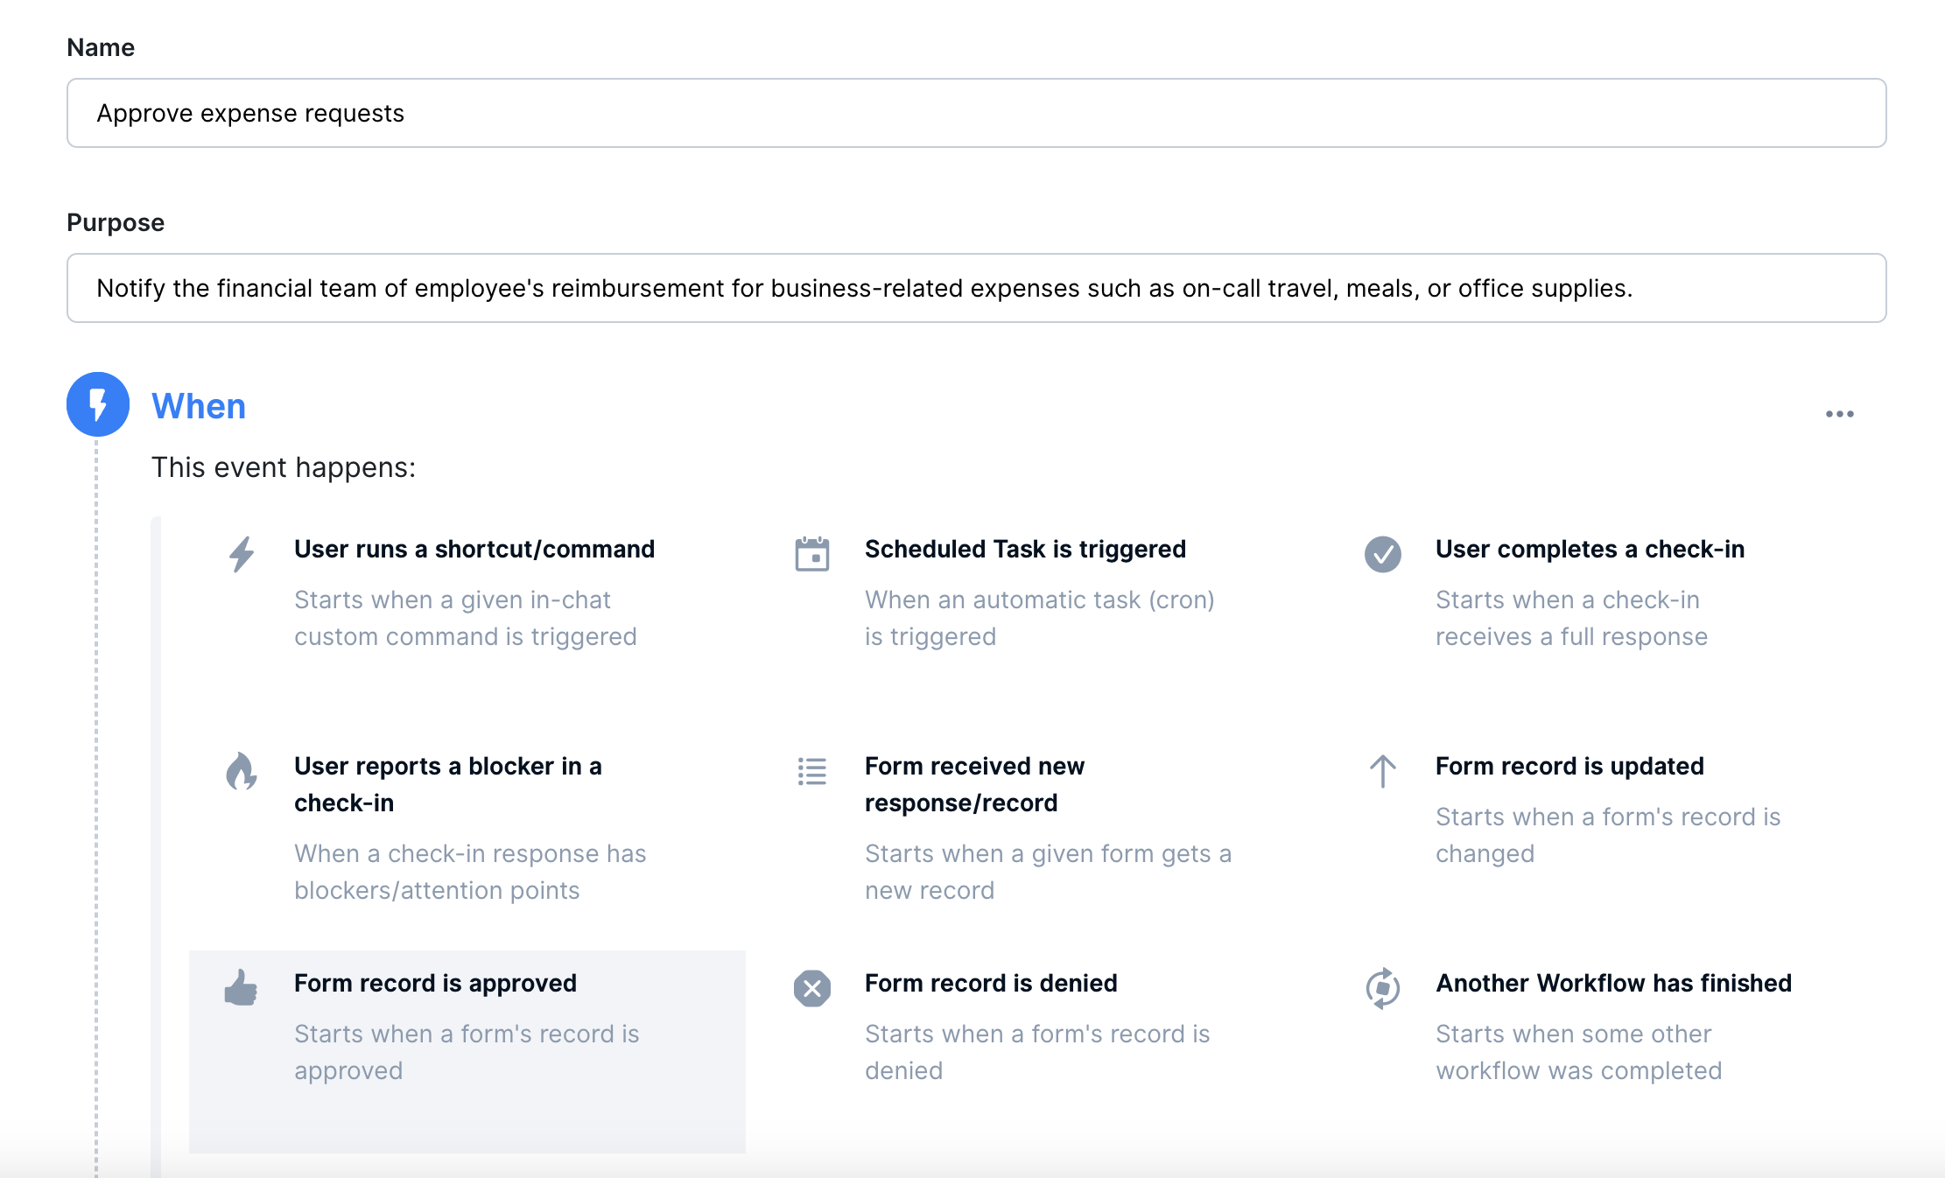The height and width of the screenshot is (1178, 1945).
Task: Click 'When an automatic task (cron) is triggered' text
Action: tap(1039, 618)
